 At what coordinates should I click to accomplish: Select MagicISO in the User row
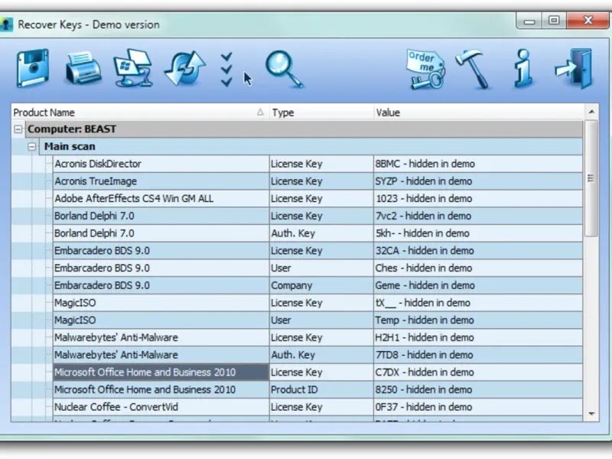point(75,321)
